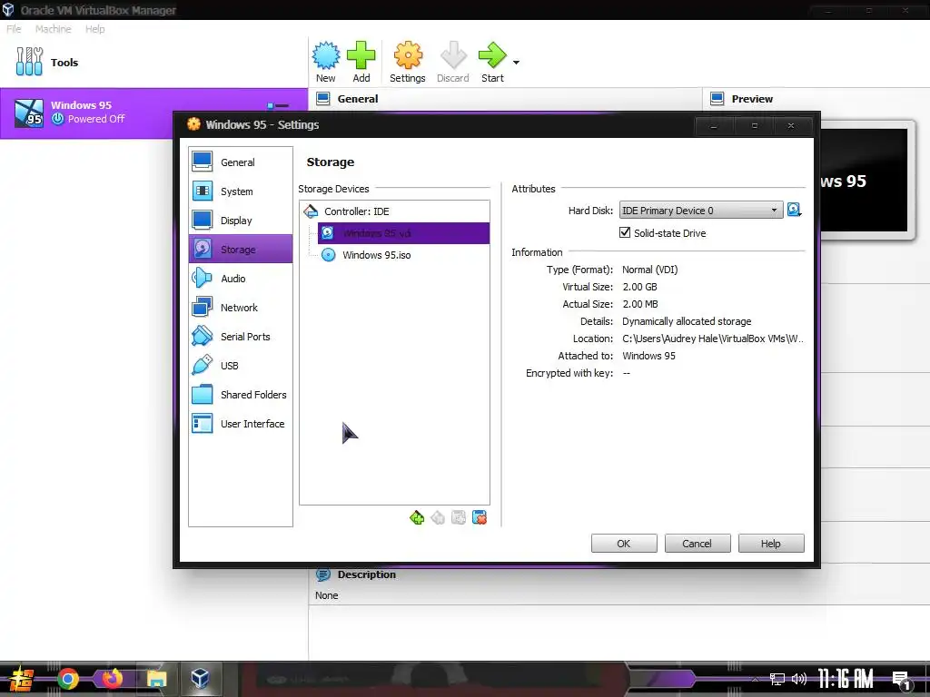Open the Windows 95 machine tools menu icon
Viewport: 930px width, 697px height.
pyautogui.click(x=278, y=106)
